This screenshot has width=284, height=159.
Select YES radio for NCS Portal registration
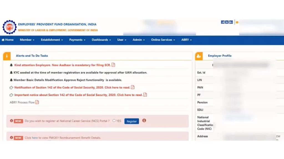tap(114, 121)
